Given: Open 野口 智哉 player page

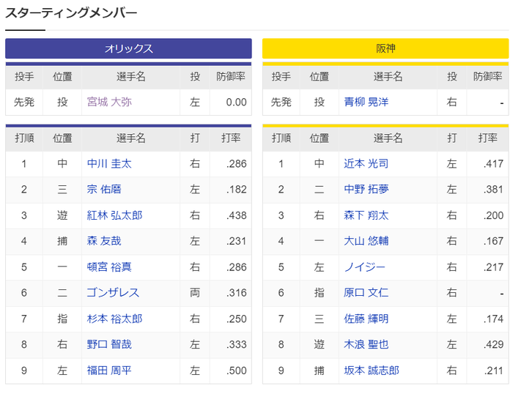Looking at the screenshot, I should tap(109, 344).
